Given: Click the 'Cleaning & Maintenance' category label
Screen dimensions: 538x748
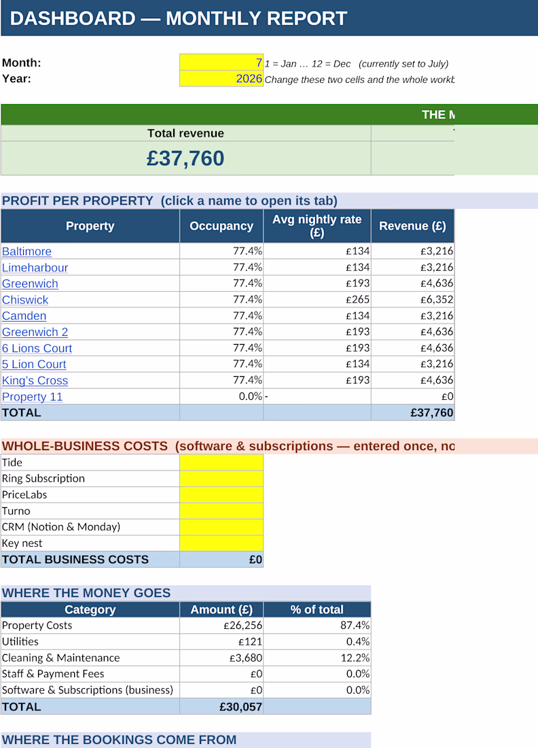Looking at the screenshot, I should point(61,658).
